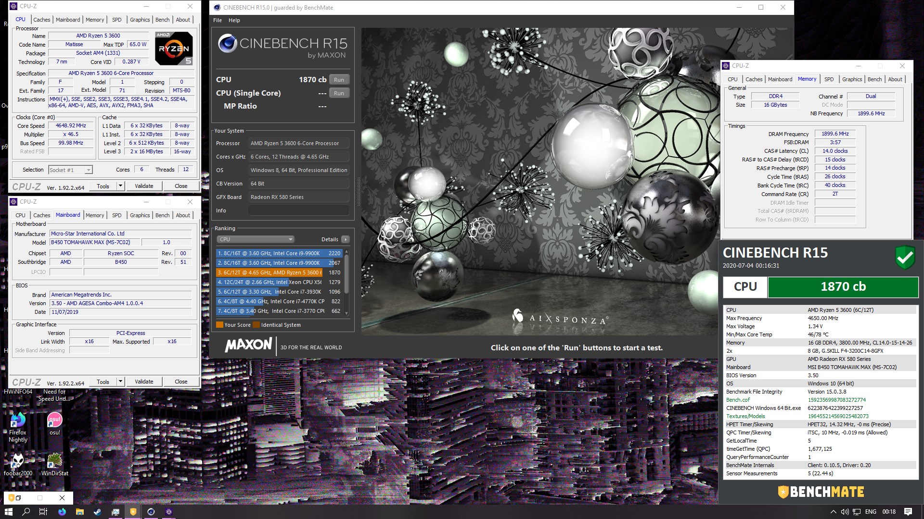The height and width of the screenshot is (519, 924).
Task: Click Close button in Mainboard CPU-Z window
Action: point(181,382)
